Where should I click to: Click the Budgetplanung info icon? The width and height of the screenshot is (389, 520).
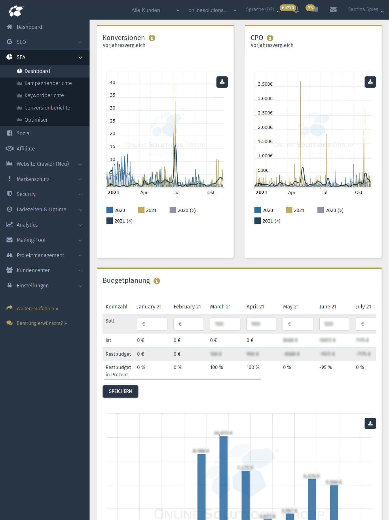157,281
